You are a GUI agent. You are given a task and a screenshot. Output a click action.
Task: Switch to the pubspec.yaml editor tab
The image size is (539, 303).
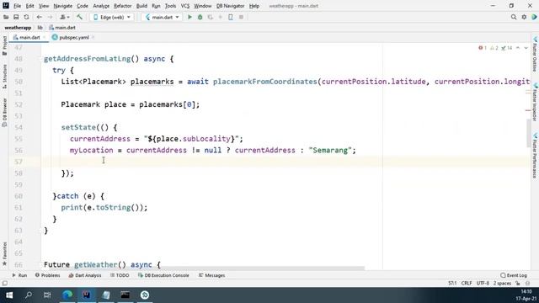coord(74,37)
